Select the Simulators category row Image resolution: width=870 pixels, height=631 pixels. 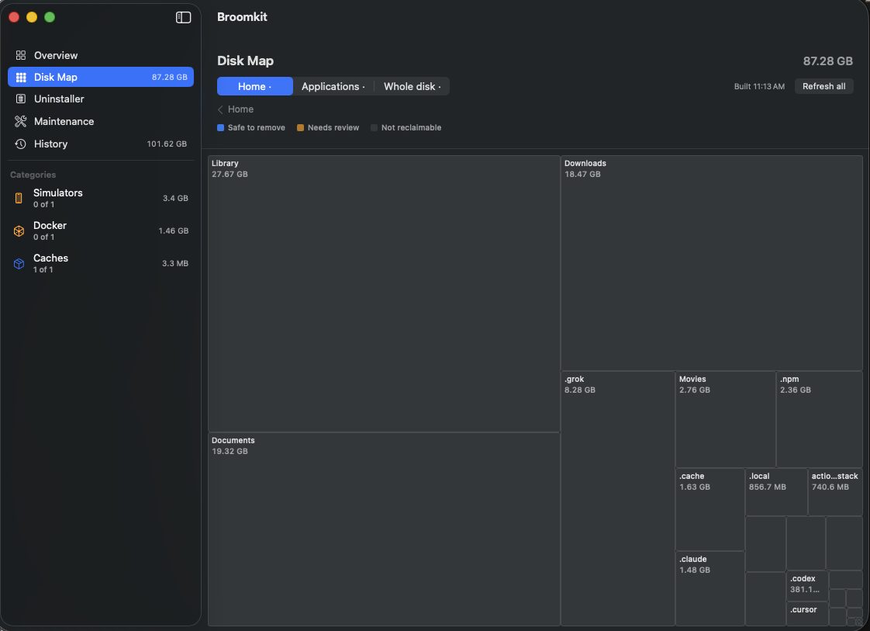point(101,198)
